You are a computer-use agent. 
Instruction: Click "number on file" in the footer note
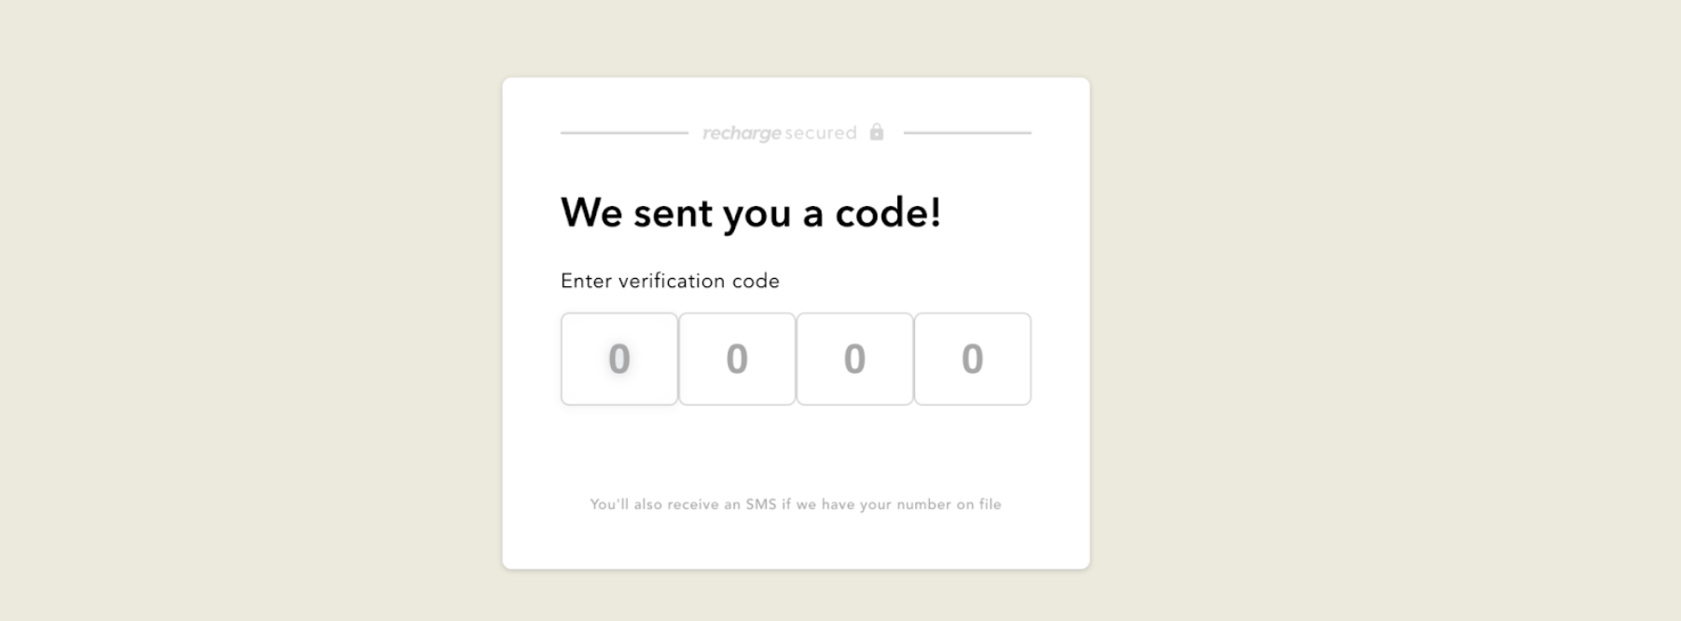(949, 504)
